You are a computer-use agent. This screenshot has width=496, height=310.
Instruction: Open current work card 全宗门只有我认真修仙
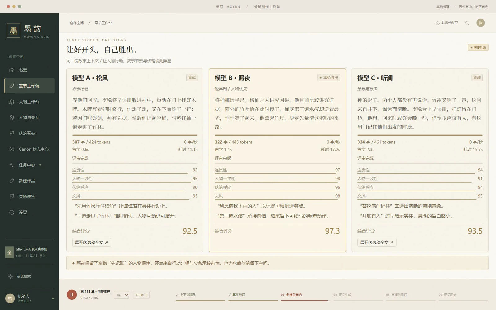coord(29,252)
